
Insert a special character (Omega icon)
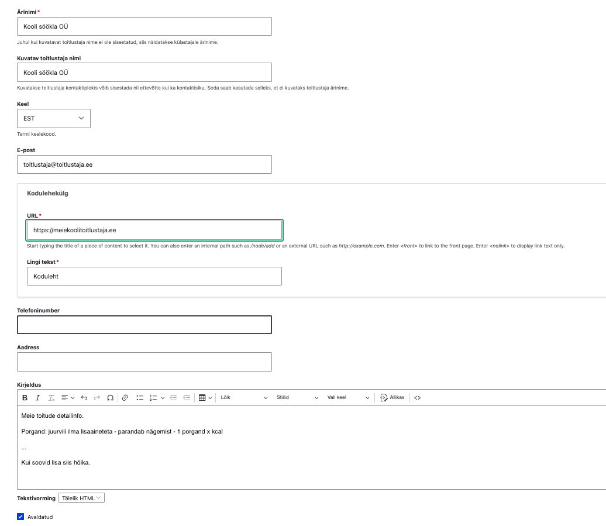pyautogui.click(x=110, y=398)
